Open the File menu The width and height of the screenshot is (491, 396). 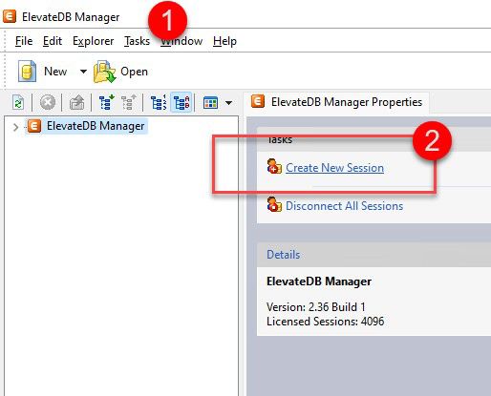coord(24,41)
